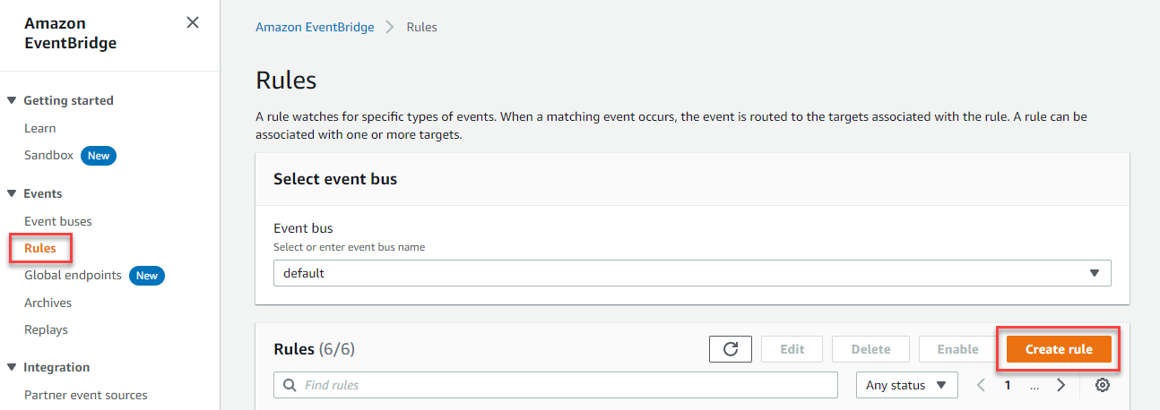The image size is (1160, 410).
Task: Click the Delete rule button
Action: pos(870,349)
